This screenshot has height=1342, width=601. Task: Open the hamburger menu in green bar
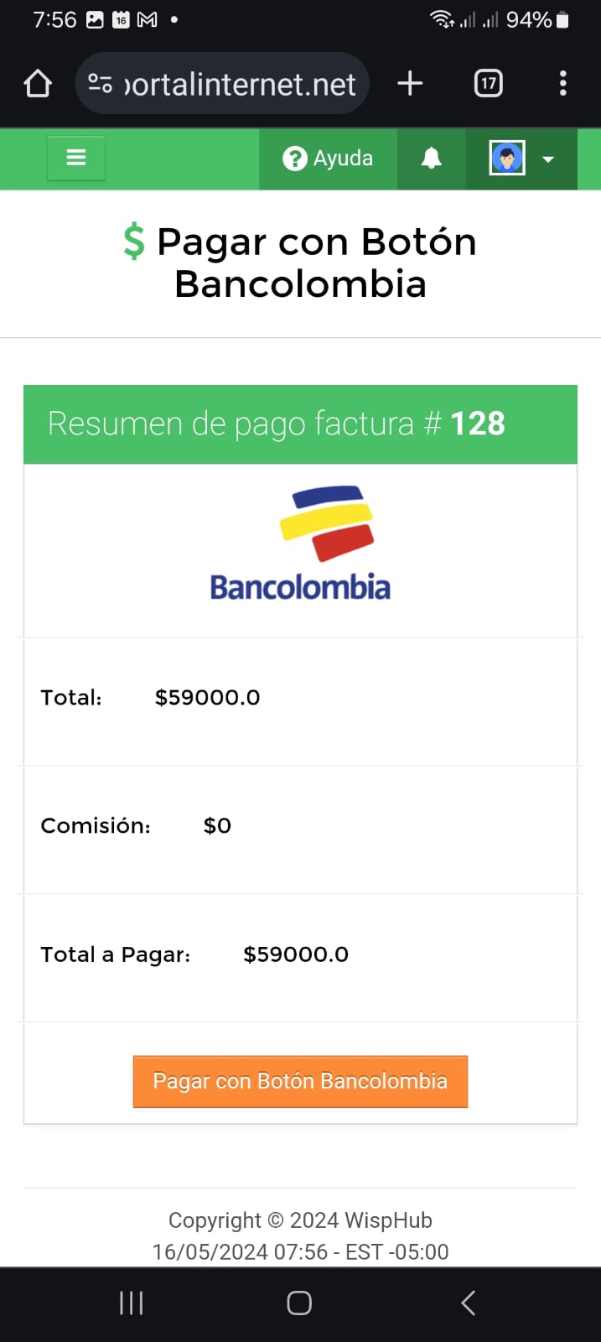[x=76, y=158]
